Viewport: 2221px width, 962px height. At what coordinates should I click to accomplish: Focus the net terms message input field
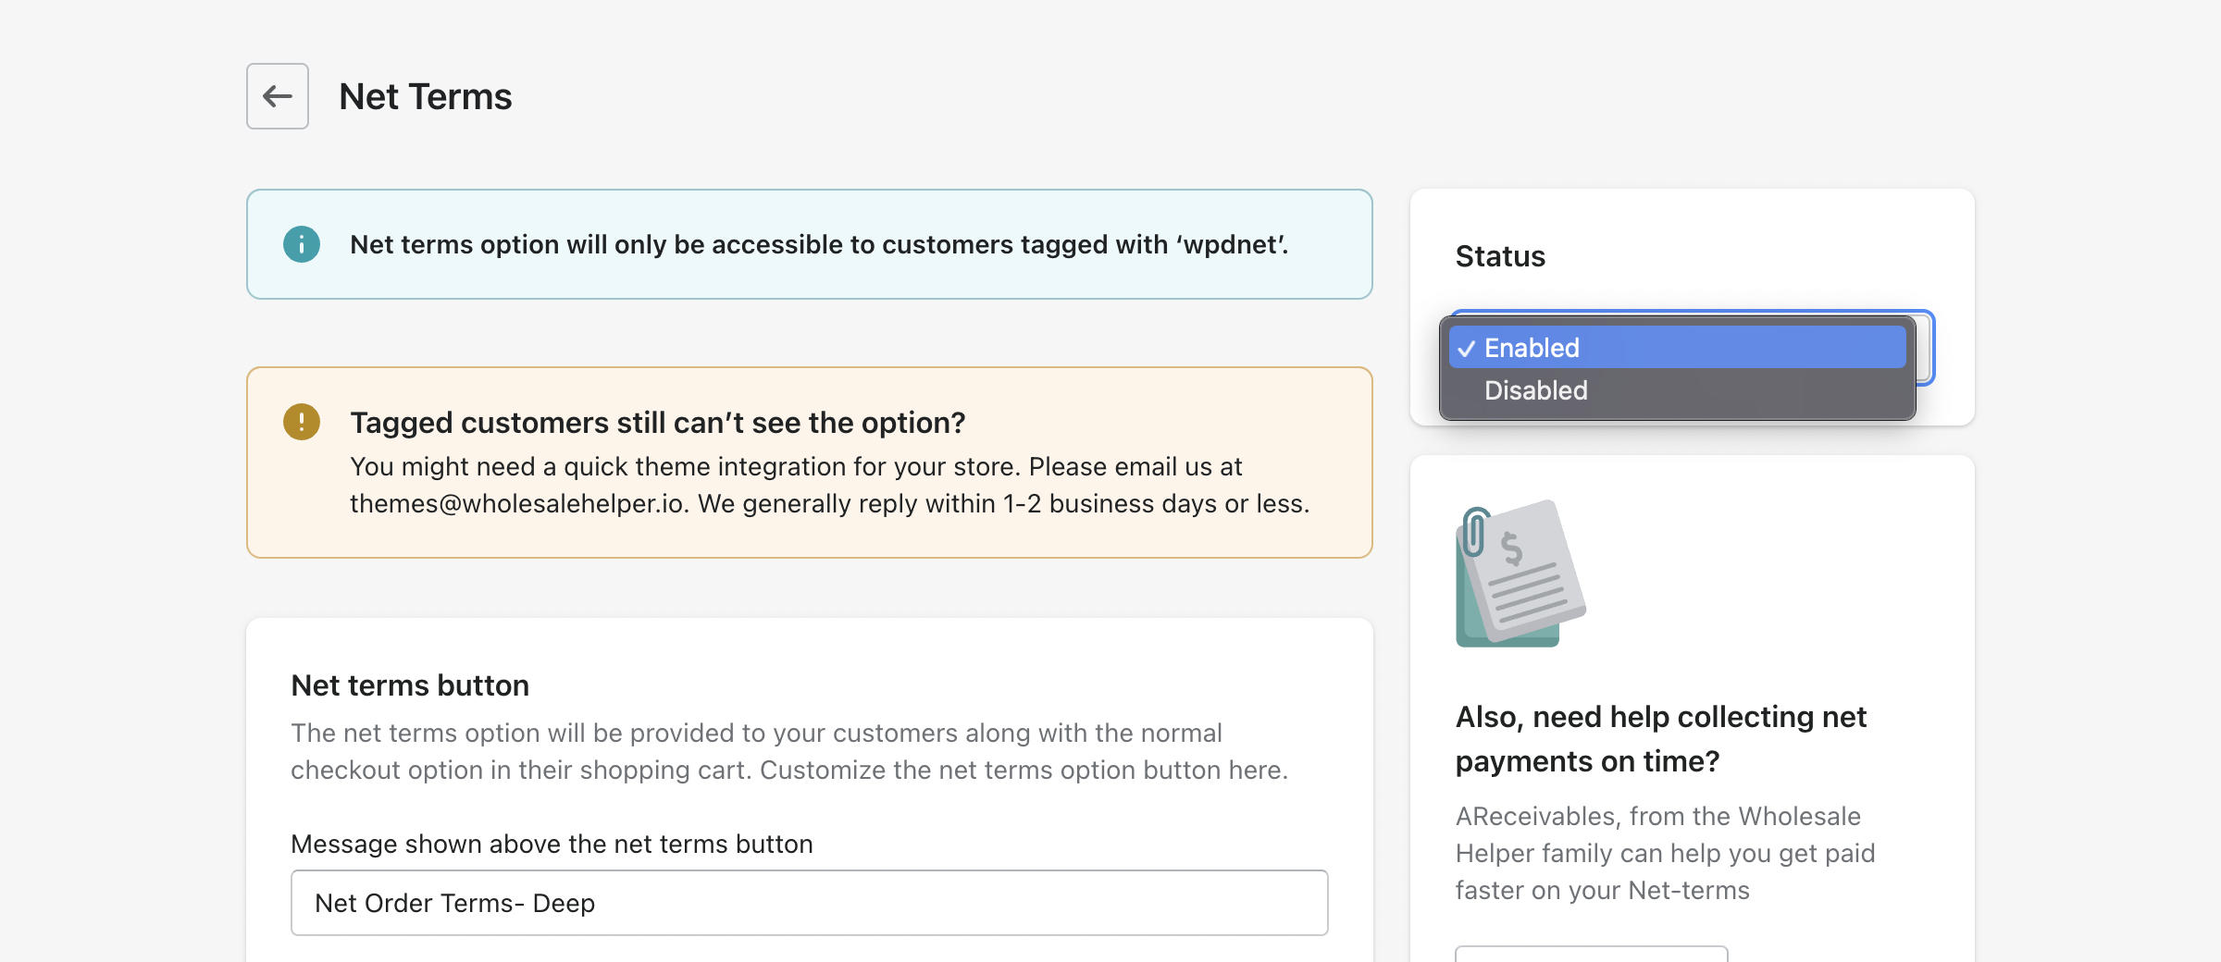pos(809,903)
